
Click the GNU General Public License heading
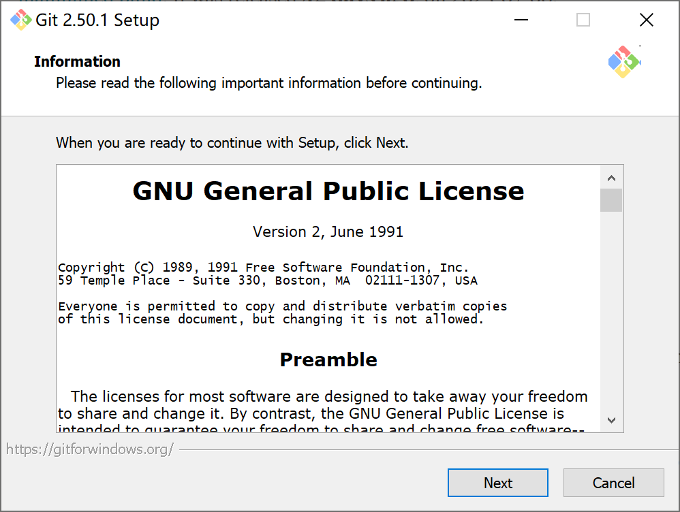pos(328,191)
